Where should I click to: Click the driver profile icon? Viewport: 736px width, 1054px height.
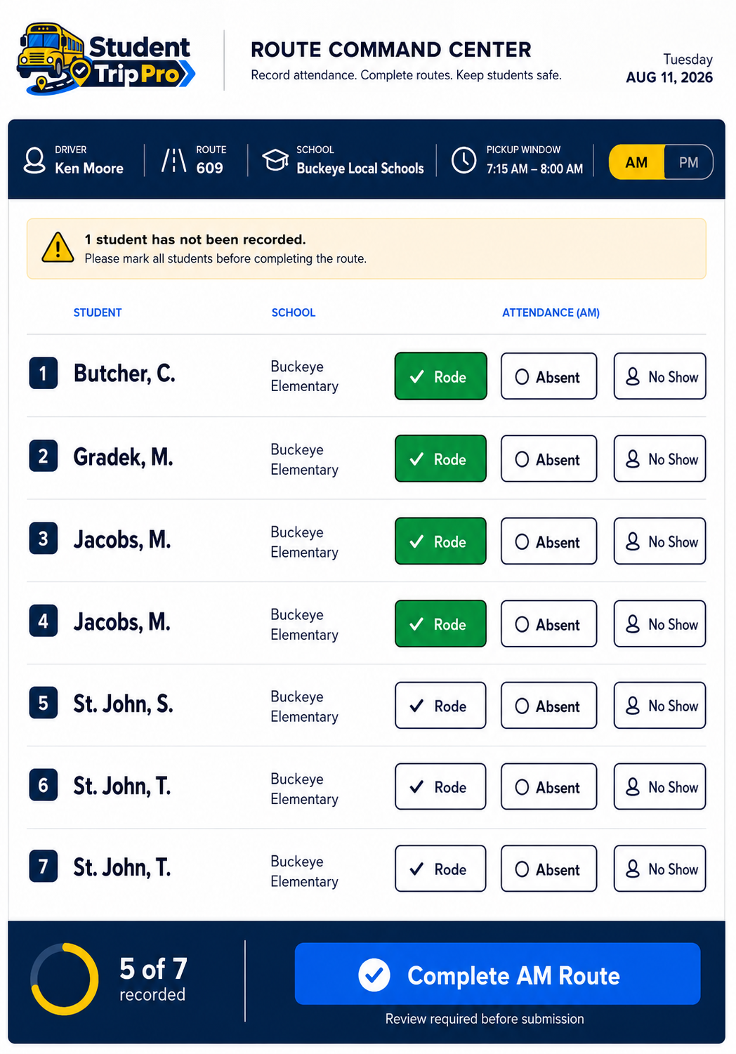[34, 160]
